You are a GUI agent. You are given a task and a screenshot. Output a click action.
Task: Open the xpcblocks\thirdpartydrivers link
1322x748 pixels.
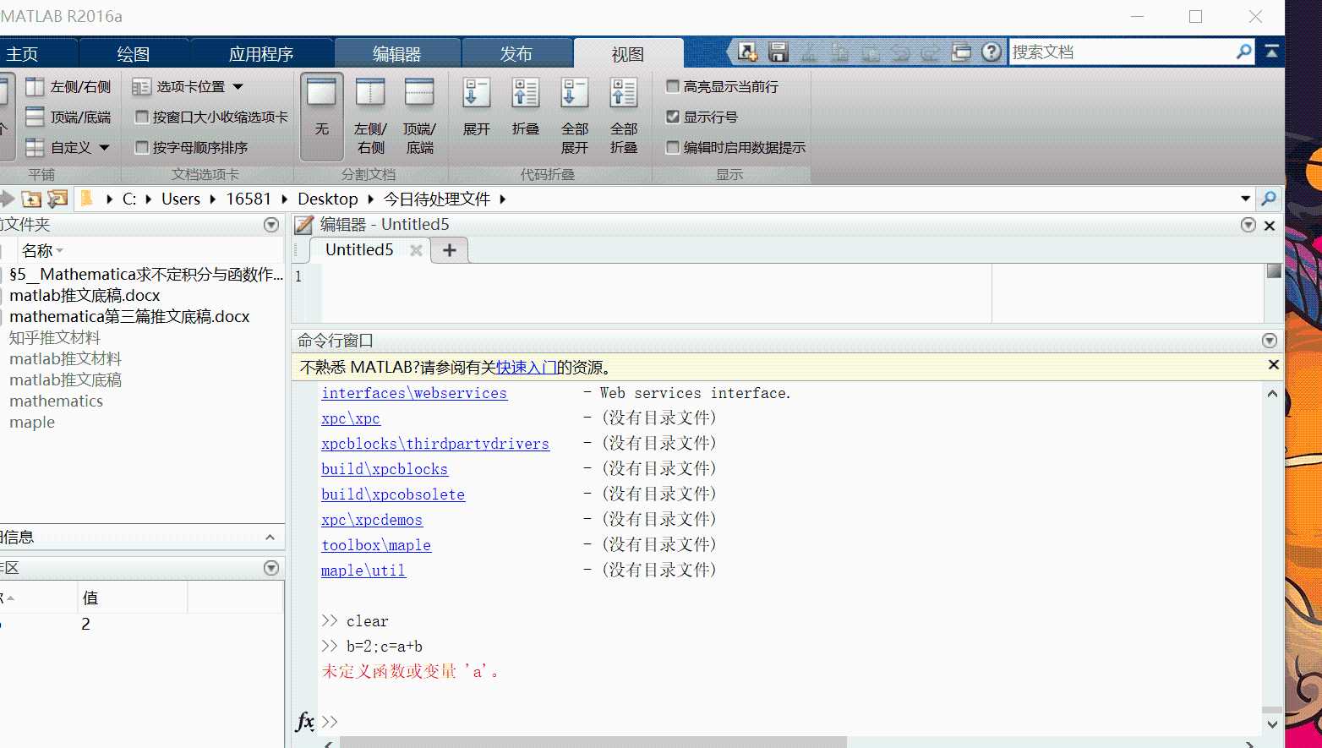pos(435,444)
